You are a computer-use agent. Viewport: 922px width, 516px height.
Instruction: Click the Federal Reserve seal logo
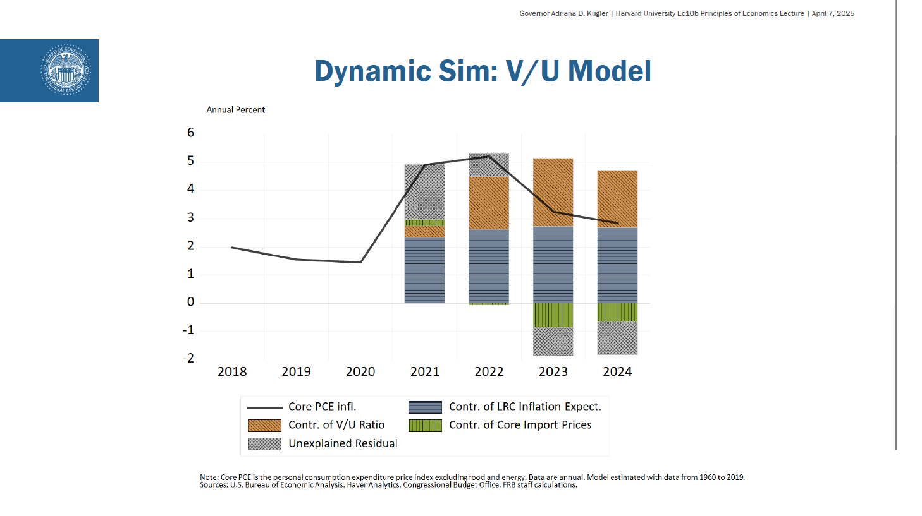[x=66, y=71]
